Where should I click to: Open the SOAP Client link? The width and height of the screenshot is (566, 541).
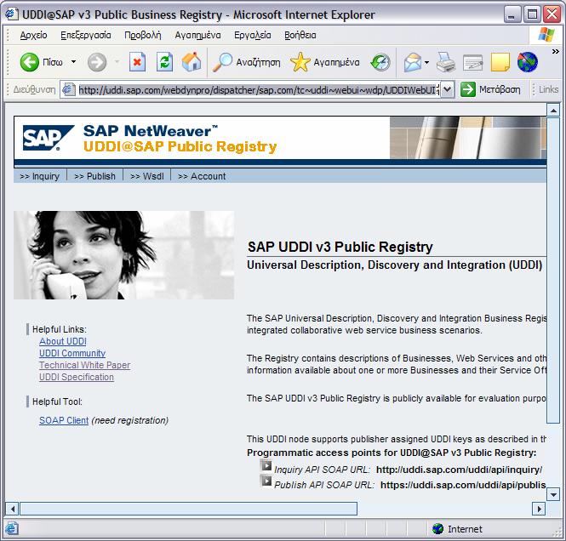click(64, 420)
